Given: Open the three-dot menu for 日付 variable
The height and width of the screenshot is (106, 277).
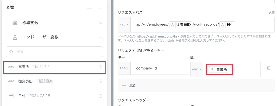Looking at the screenshot, I should click(x=101, y=96).
